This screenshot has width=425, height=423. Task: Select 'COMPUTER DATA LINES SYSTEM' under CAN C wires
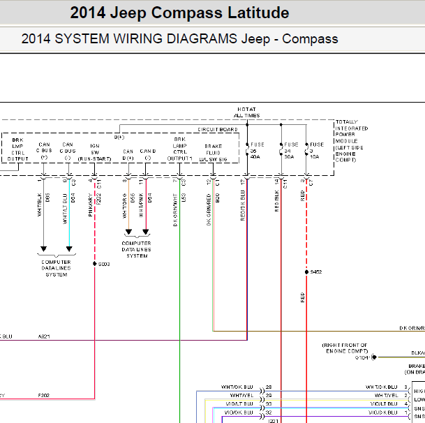point(57,269)
